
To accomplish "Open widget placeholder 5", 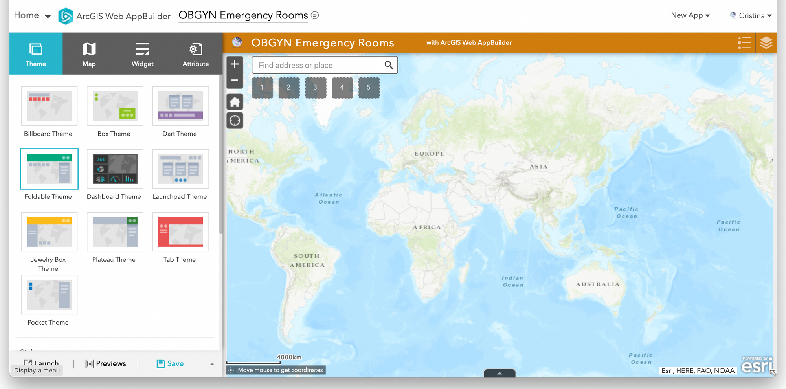I will [x=369, y=88].
